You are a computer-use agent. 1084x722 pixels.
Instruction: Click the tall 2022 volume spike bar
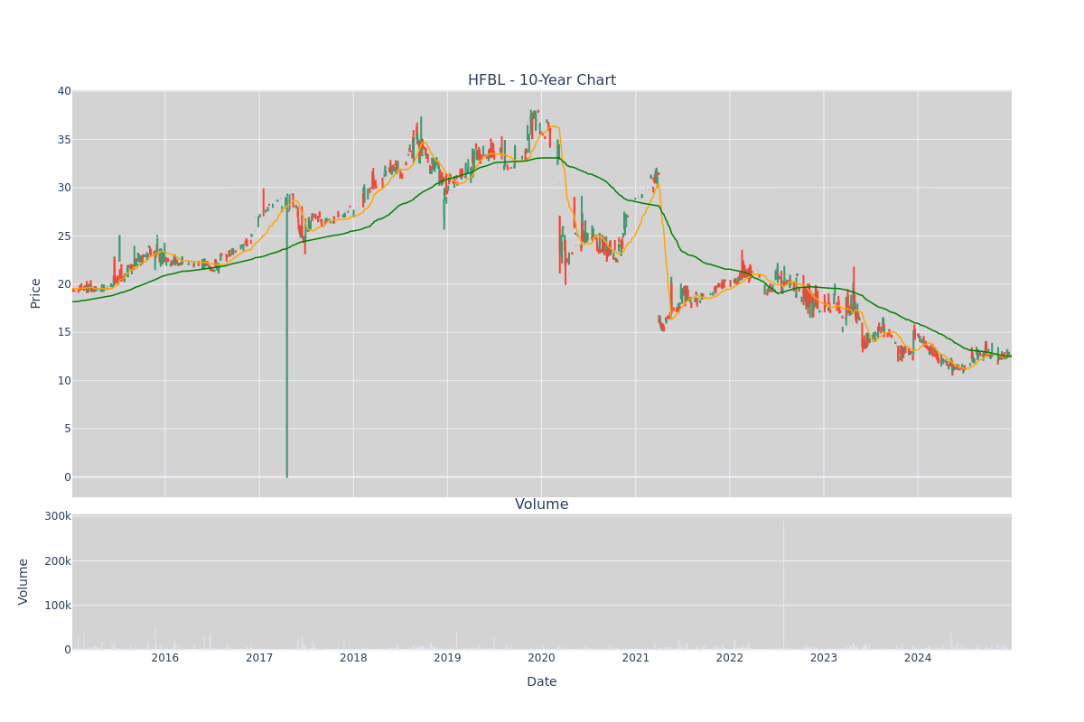[x=783, y=585]
